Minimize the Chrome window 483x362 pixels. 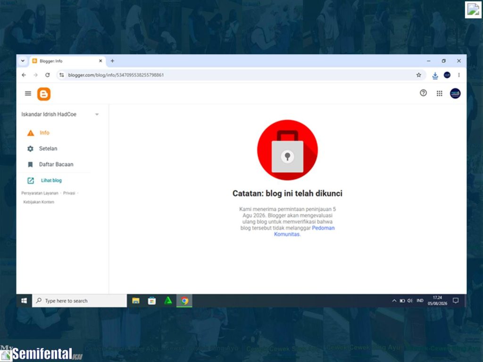[428, 61]
